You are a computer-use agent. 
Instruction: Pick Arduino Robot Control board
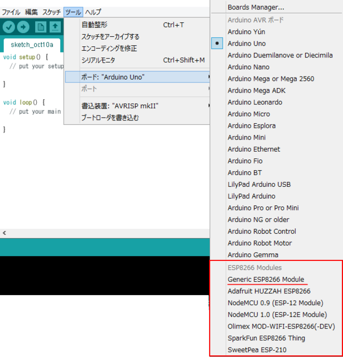pos(277,231)
